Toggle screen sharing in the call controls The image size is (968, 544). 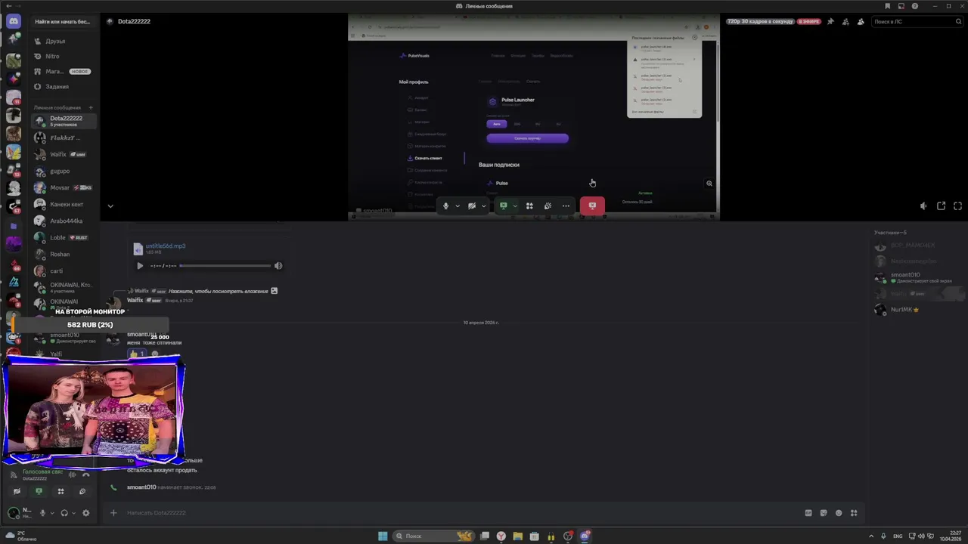(x=503, y=206)
